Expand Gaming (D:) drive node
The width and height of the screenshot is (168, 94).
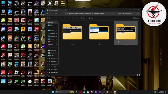tap(48, 61)
